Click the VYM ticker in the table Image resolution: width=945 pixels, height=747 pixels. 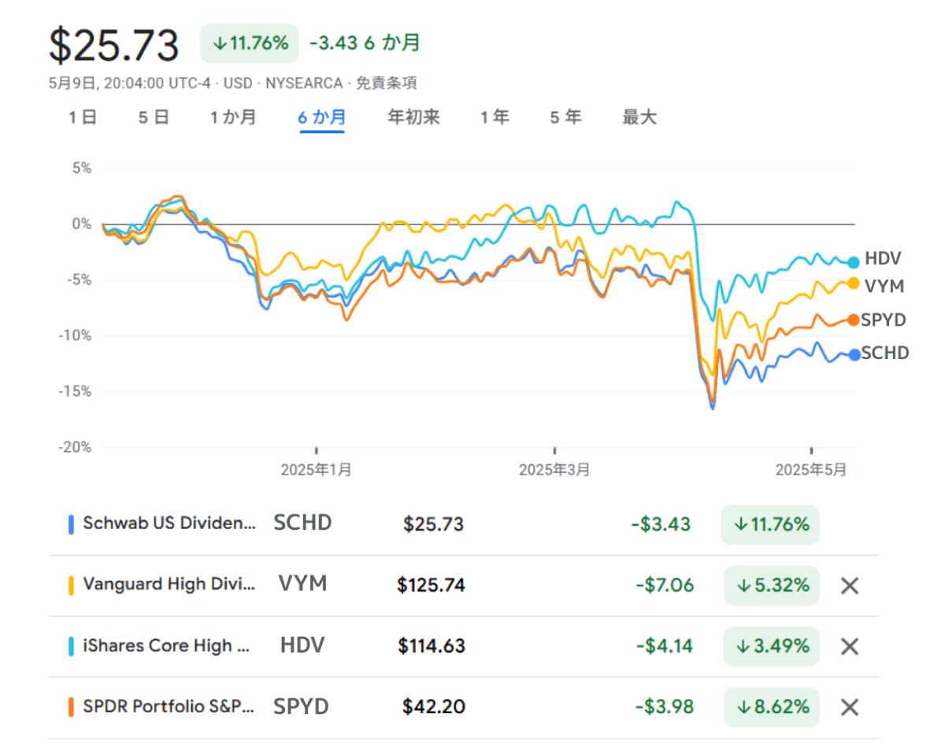(x=302, y=583)
